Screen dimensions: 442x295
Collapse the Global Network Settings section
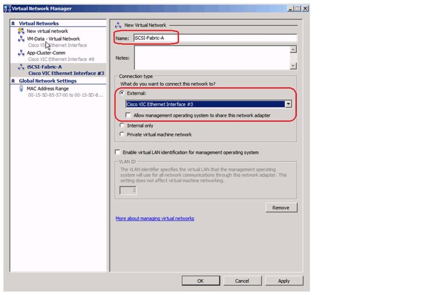(13, 81)
